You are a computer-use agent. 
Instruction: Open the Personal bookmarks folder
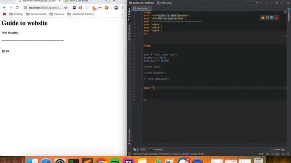(x=57, y=14)
